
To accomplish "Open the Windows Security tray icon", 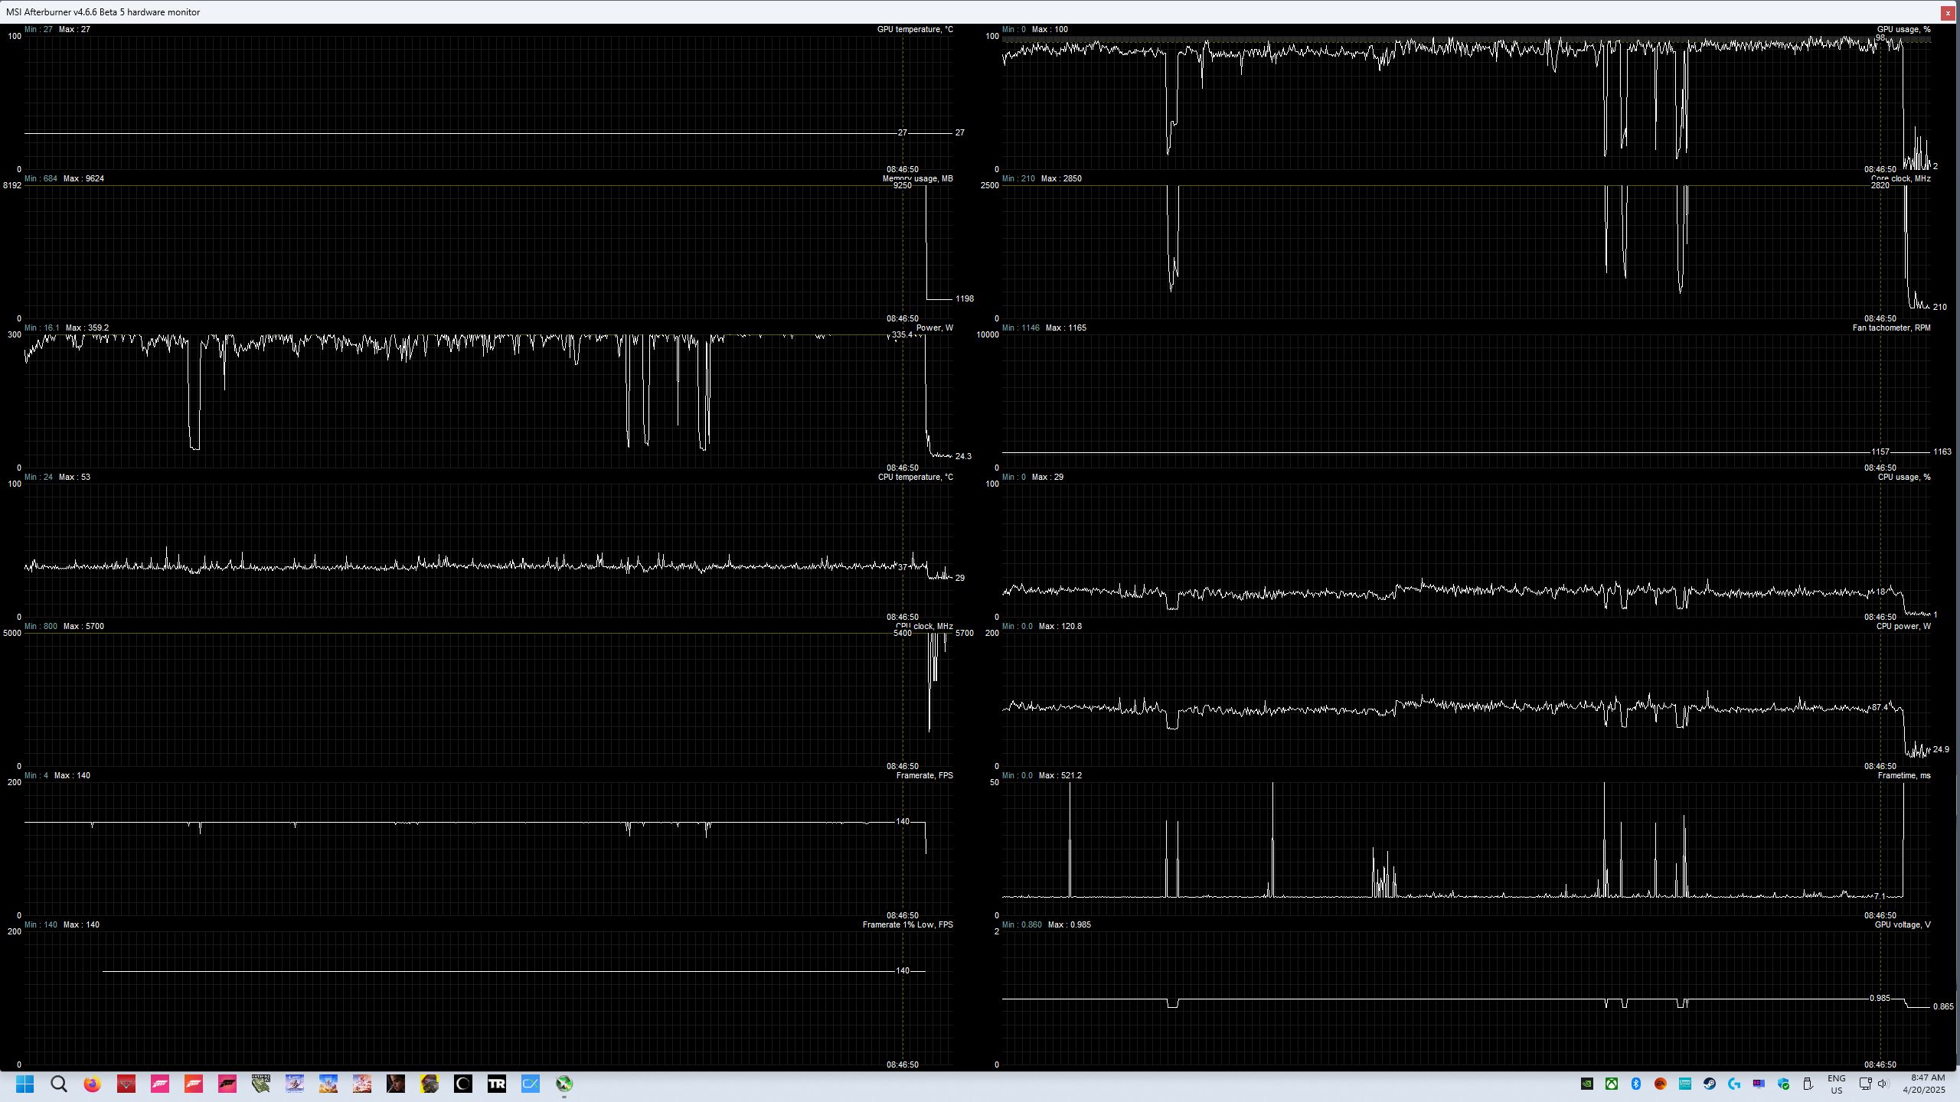I will (1783, 1084).
